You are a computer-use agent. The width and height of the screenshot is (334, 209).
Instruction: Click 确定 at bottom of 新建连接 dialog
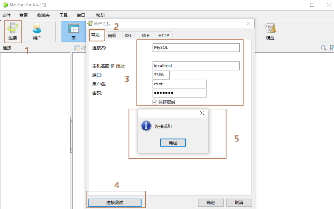pos(211,203)
